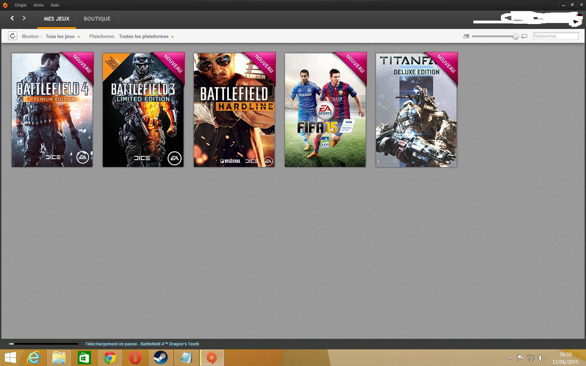
Task: Click the small thumbnails size icon
Action: pos(466,36)
